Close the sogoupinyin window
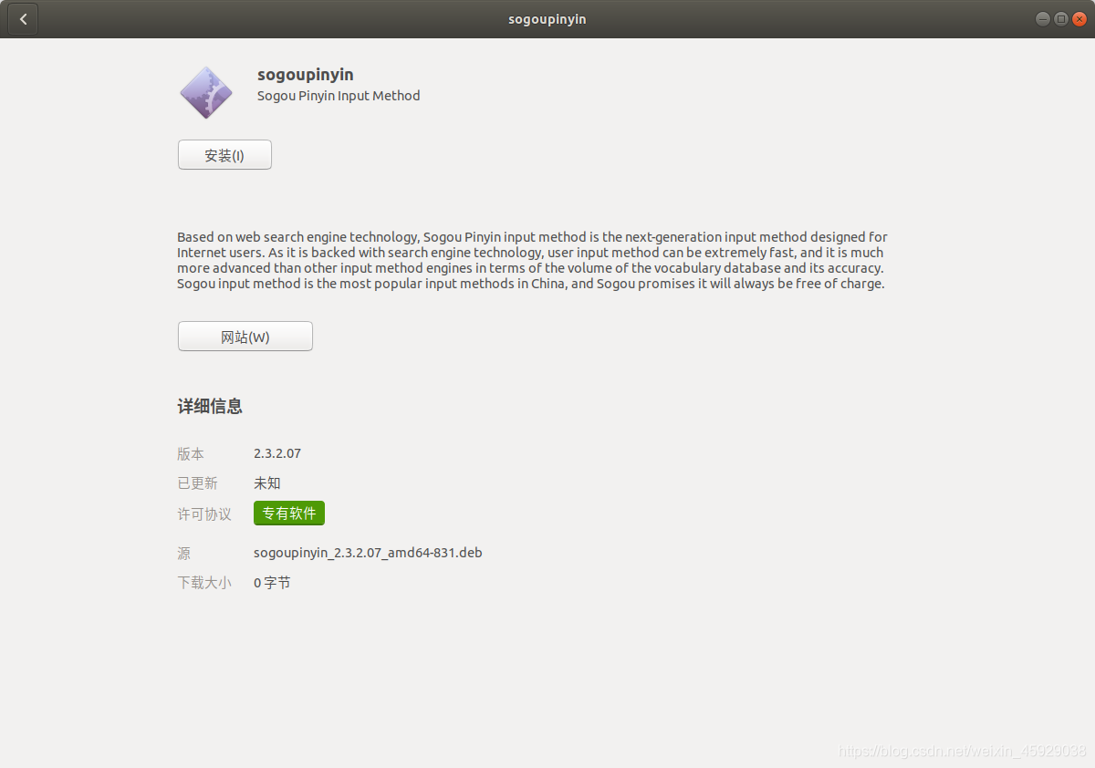 (1079, 19)
